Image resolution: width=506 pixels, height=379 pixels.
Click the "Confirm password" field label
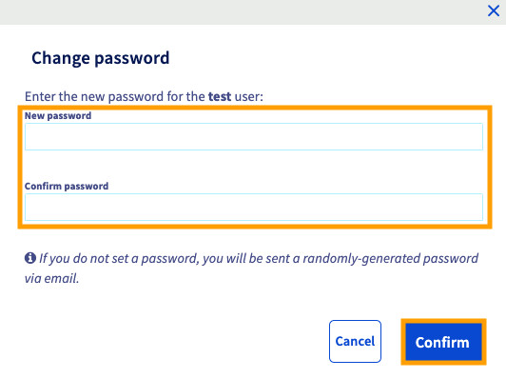pyautogui.click(x=67, y=186)
